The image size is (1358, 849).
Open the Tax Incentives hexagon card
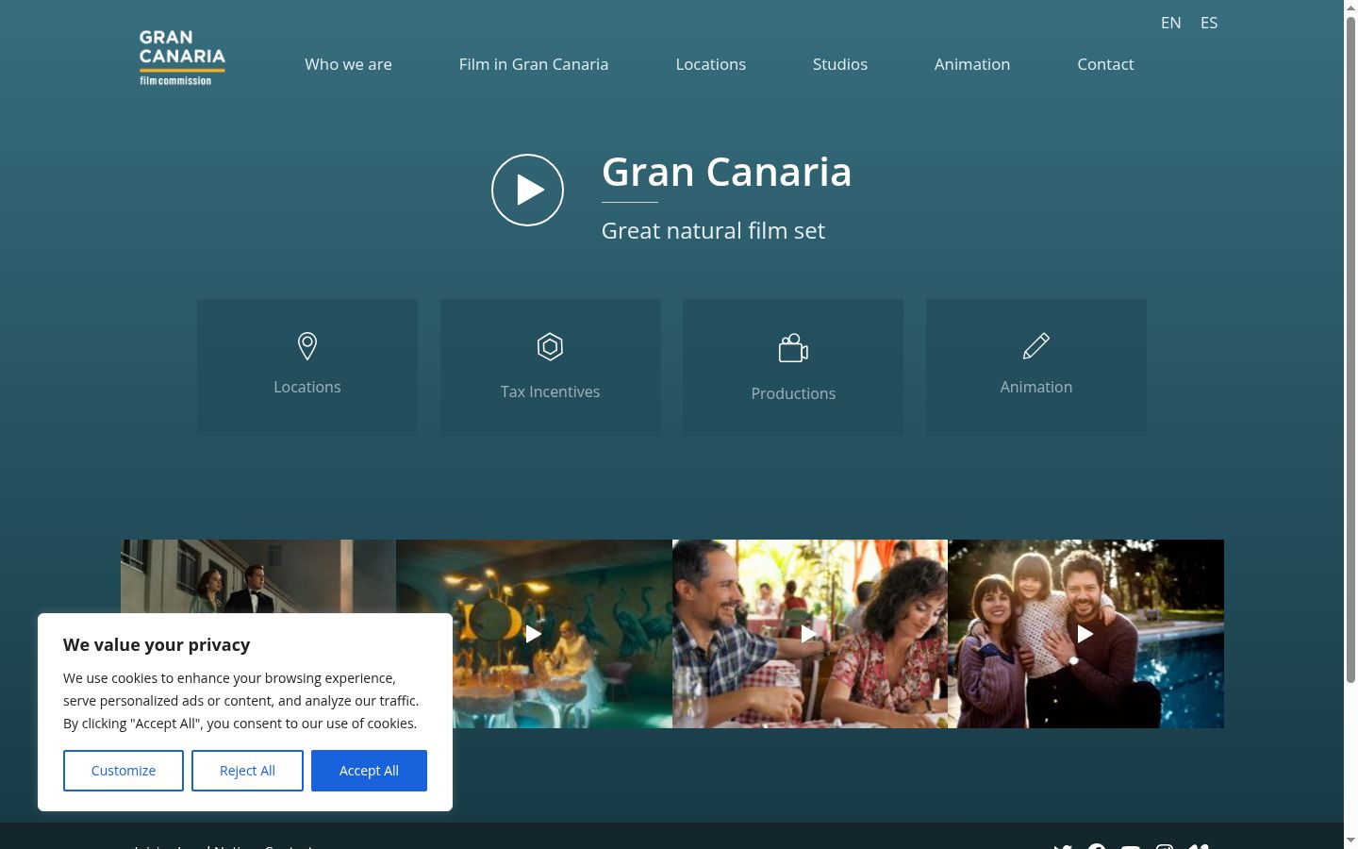551,367
